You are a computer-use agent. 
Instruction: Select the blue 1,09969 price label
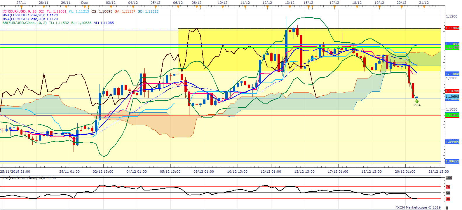pyautogui.click(x=452, y=142)
